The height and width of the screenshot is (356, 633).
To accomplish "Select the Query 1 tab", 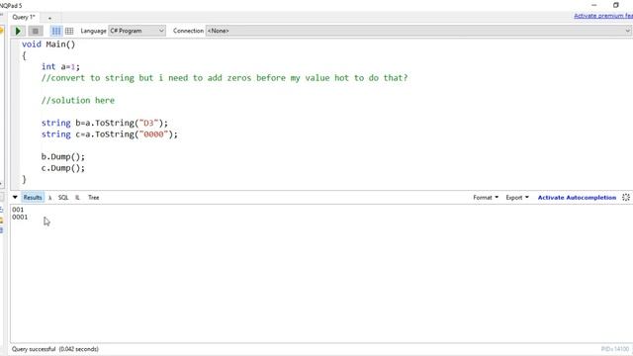I will [x=24, y=17].
